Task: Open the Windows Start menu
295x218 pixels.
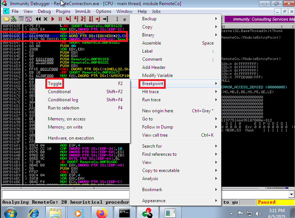Action: pyautogui.click(x=11, y=213)
